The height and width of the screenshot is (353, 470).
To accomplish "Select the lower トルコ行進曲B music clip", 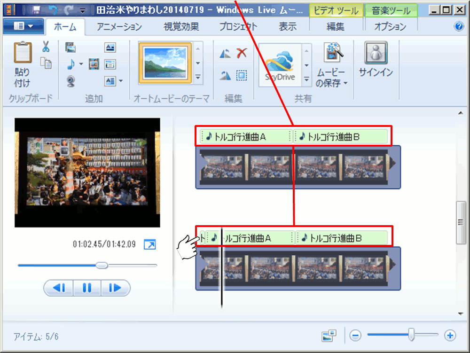I will coord(341,238).
